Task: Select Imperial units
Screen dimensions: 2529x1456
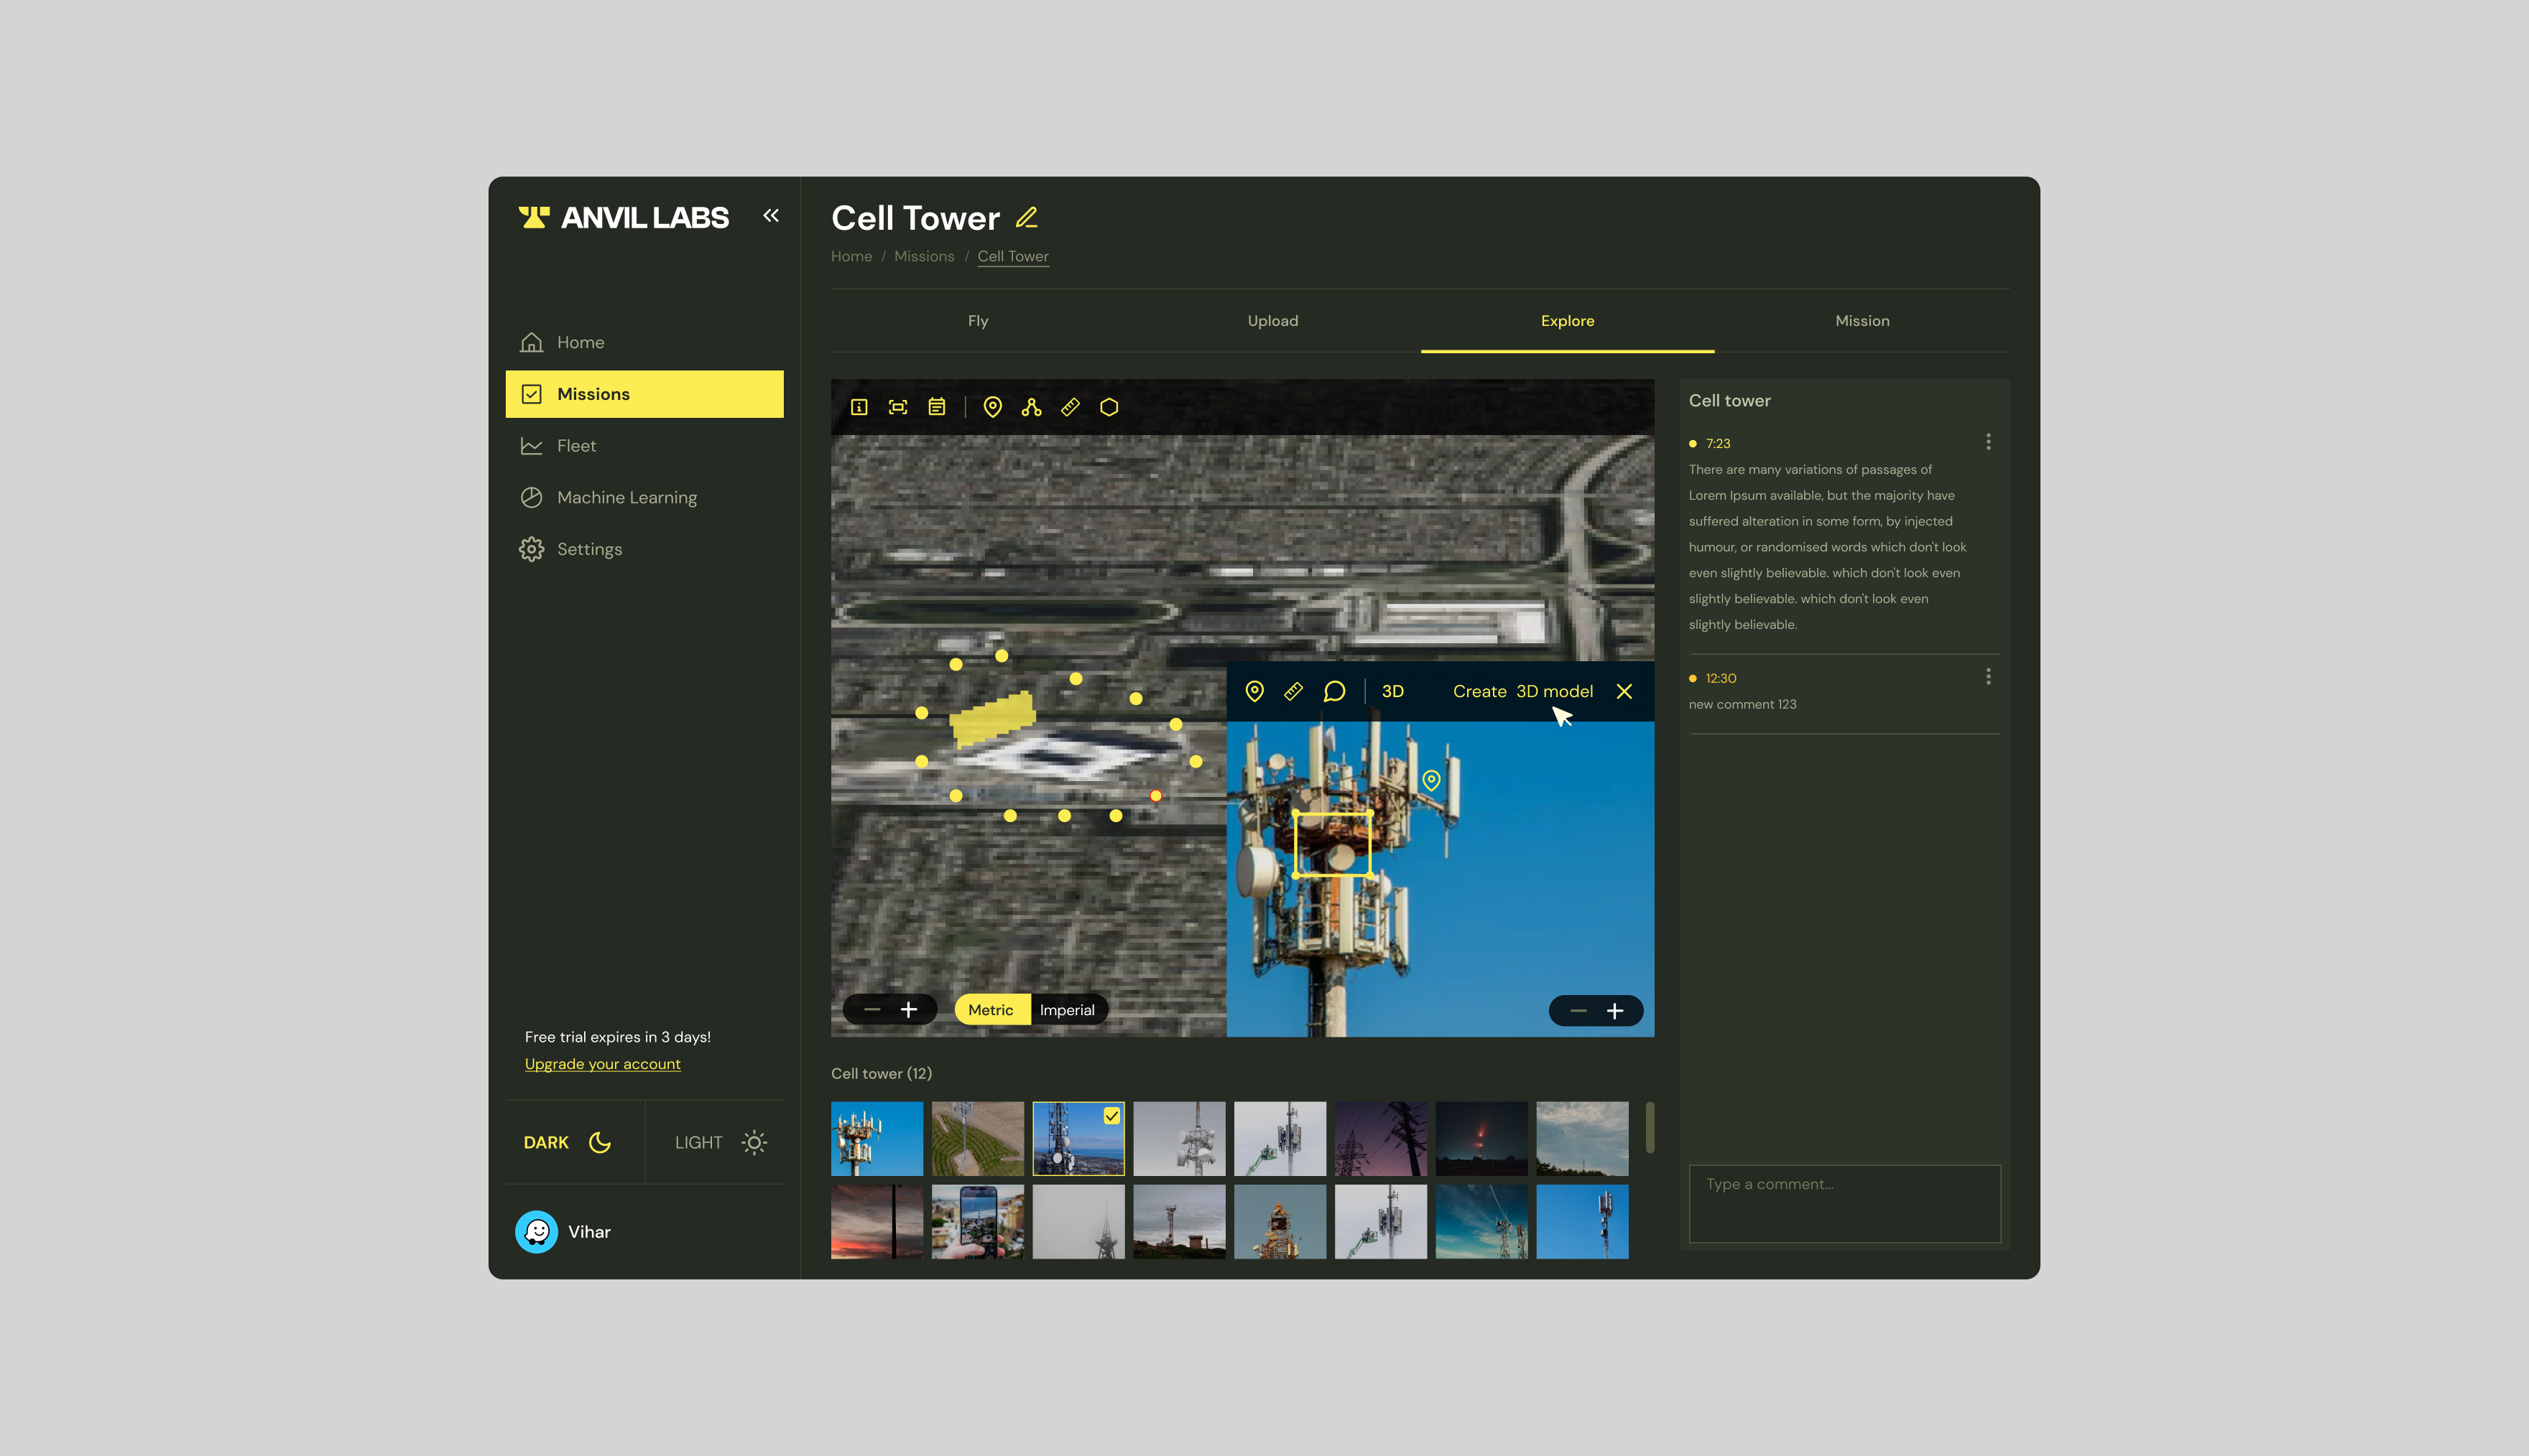Action: click(1068, 1010)
